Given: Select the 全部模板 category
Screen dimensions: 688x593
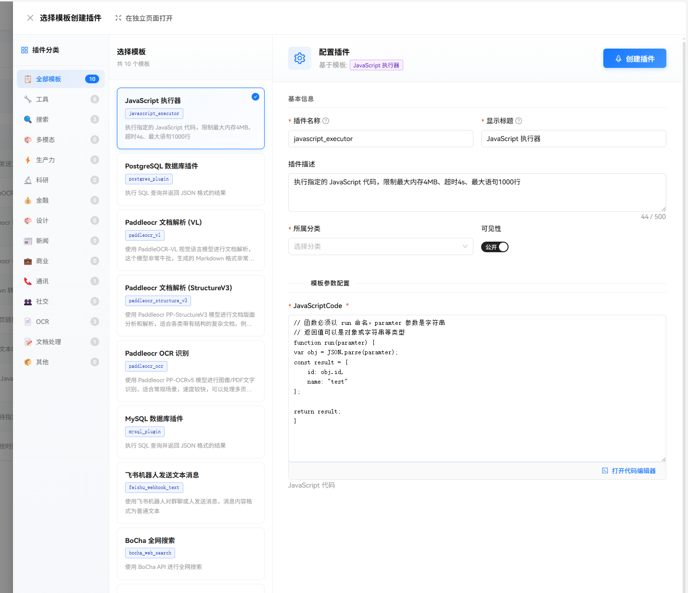Looking at the screenshot, I should [61, 79].
